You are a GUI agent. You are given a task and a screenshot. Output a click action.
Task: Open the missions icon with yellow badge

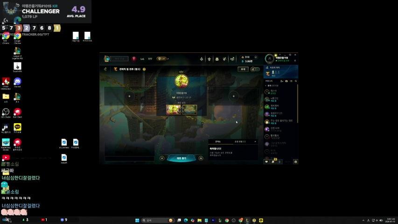coord(273,161)
